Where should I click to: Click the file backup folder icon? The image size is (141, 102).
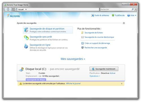click(x=82, y=33)
